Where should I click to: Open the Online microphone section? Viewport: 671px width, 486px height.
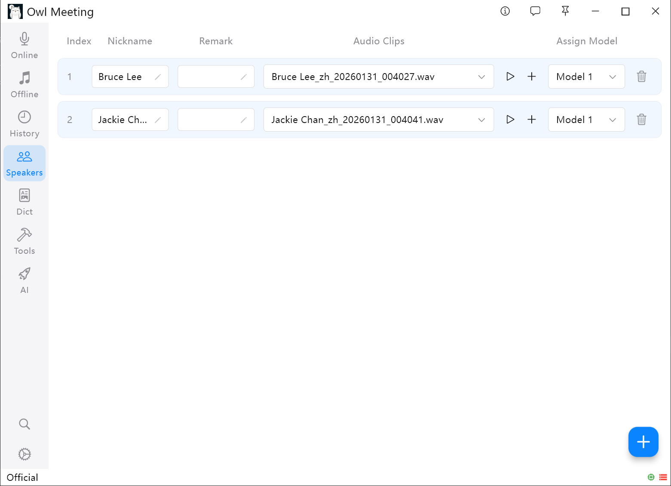(x=25, y=46)
